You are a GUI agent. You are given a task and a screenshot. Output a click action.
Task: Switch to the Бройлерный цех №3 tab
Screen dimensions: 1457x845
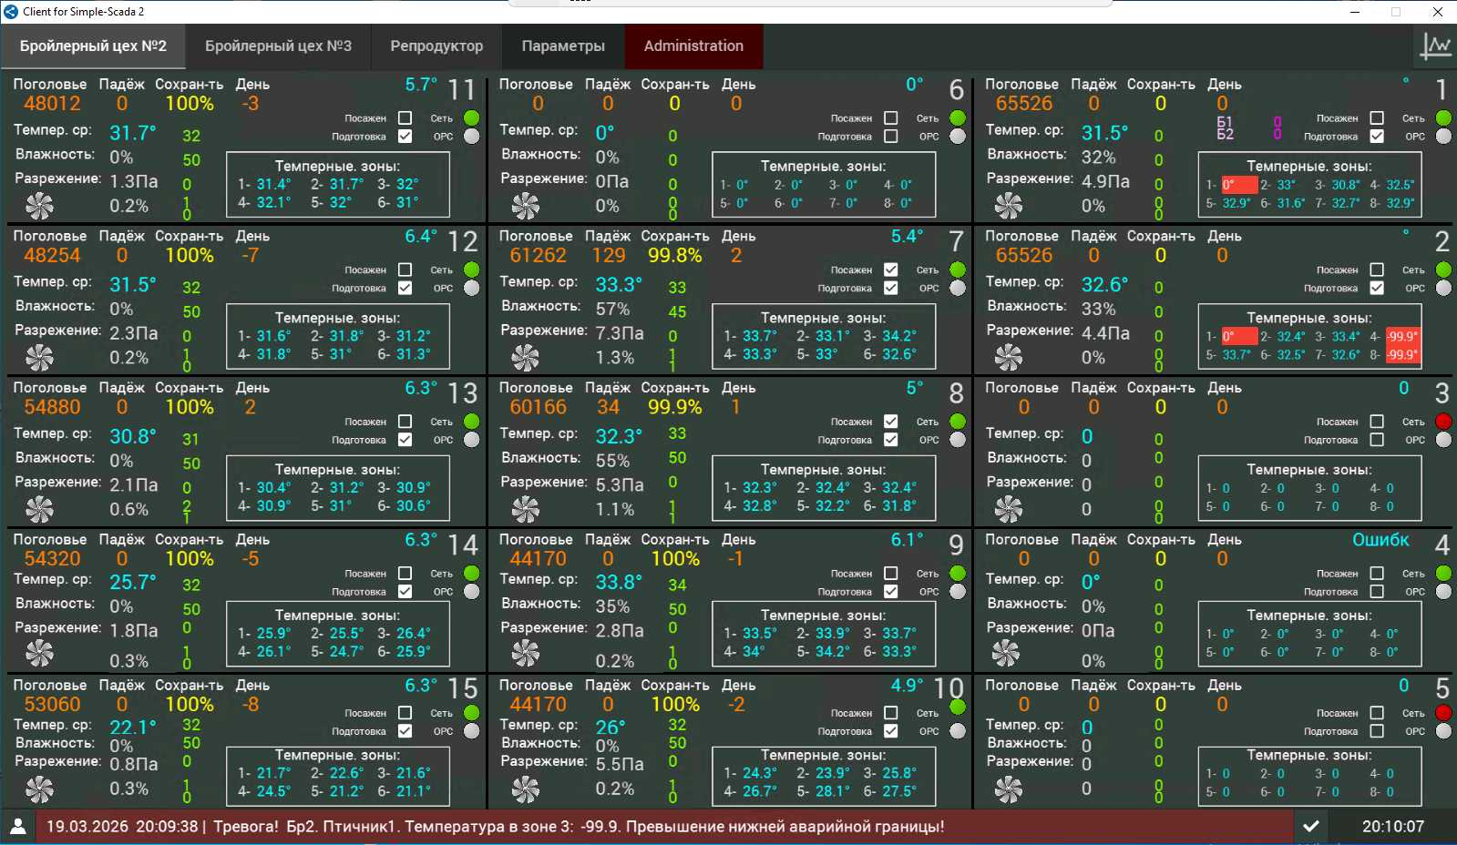(278, 46)
